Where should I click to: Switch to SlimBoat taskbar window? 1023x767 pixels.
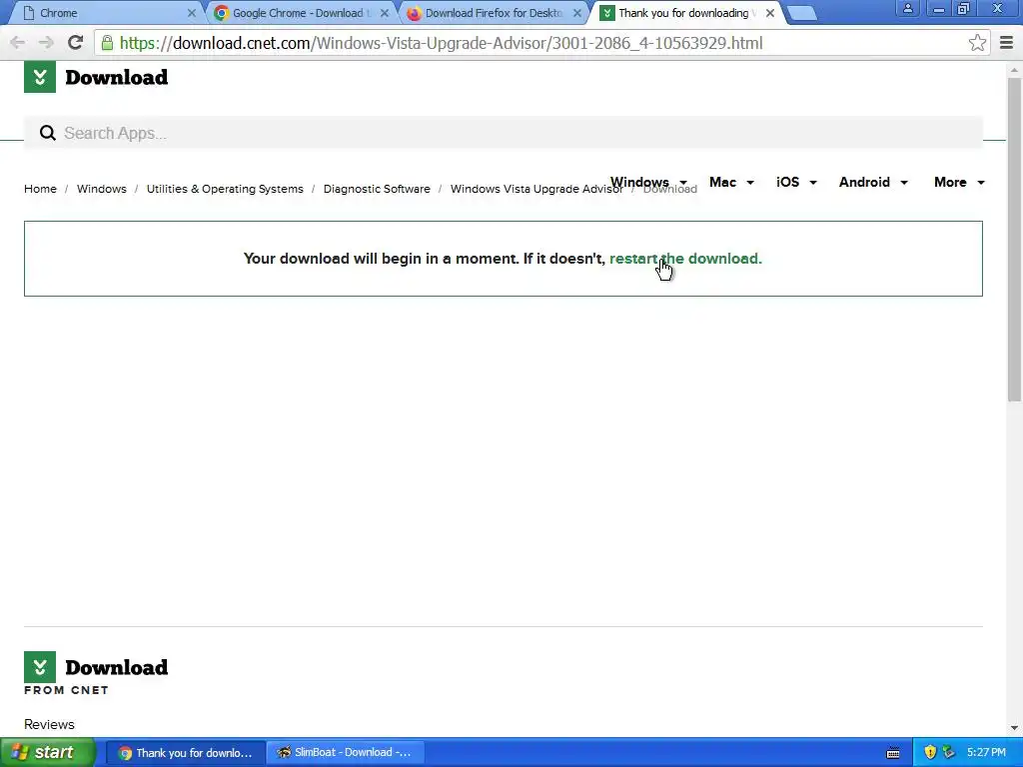pos(345,753)
